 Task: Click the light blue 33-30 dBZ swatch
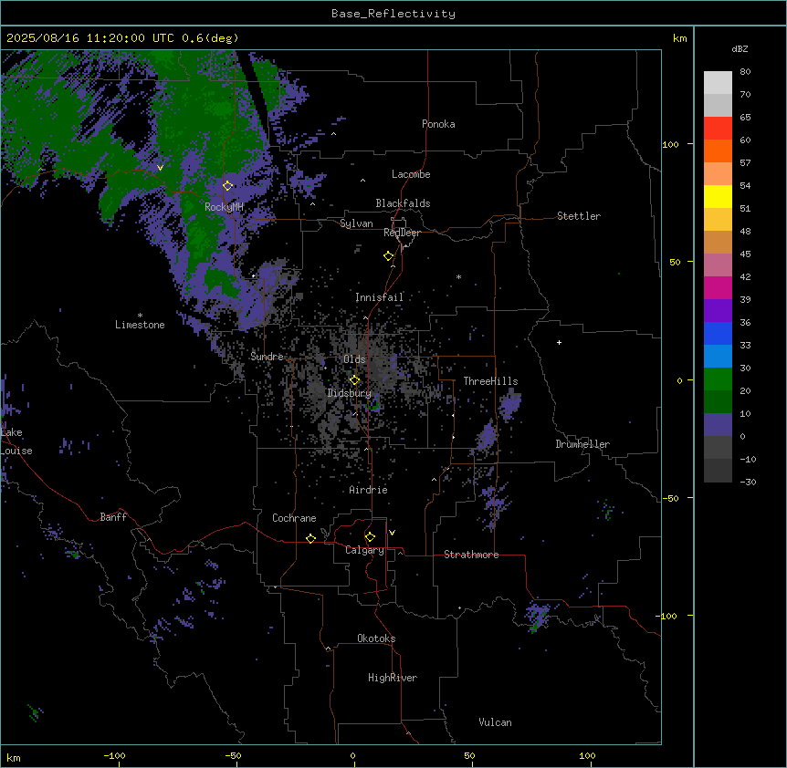point(718,356)
